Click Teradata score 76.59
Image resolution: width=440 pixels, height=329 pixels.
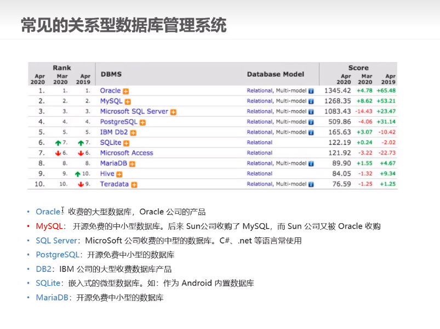[x=341, y=184]
